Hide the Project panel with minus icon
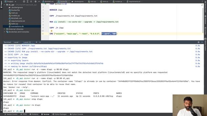Image resolution: width=207 pixels, height=116 pixels. [x=39, y=2]
